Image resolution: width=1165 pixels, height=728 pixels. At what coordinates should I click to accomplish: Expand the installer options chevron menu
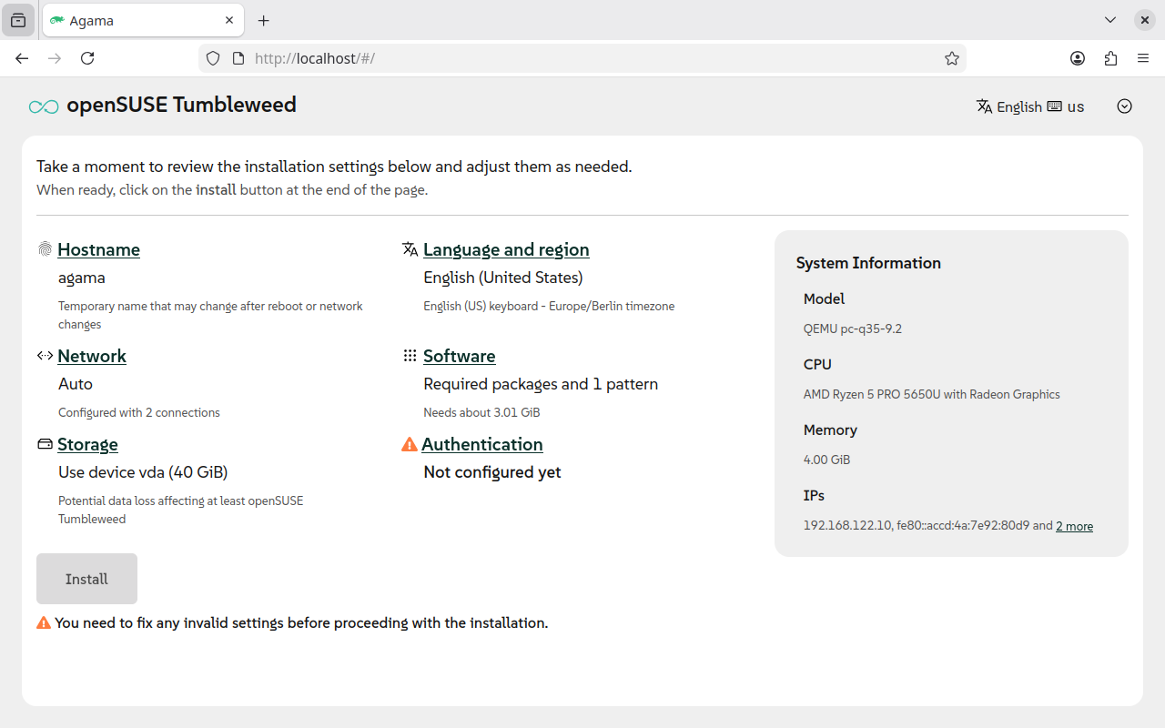click(1125, 106)
